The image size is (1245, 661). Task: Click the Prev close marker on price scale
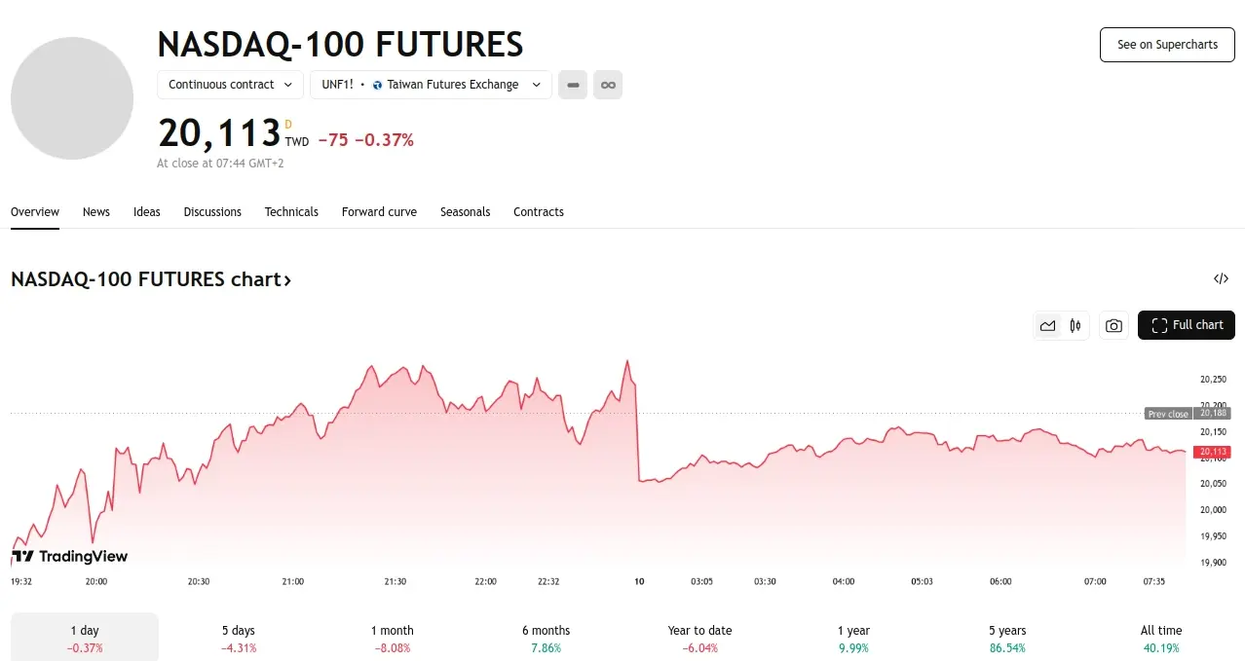coord(1168,414)
